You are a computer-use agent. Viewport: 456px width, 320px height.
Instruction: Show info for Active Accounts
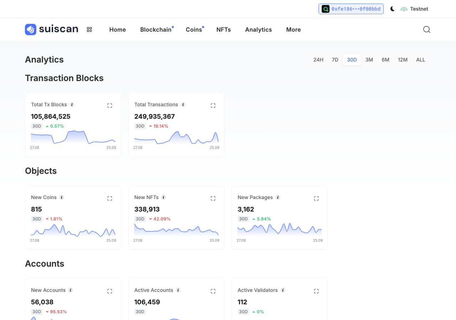pyautogui.click(x=178, y=290)
